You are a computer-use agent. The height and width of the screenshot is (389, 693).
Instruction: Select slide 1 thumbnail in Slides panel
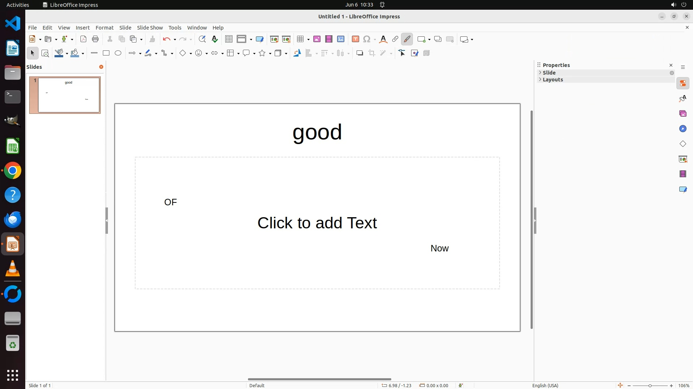tap(69, 95)
